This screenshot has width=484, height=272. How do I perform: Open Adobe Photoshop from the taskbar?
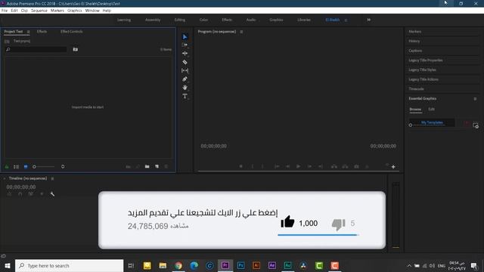pos(240,265)
